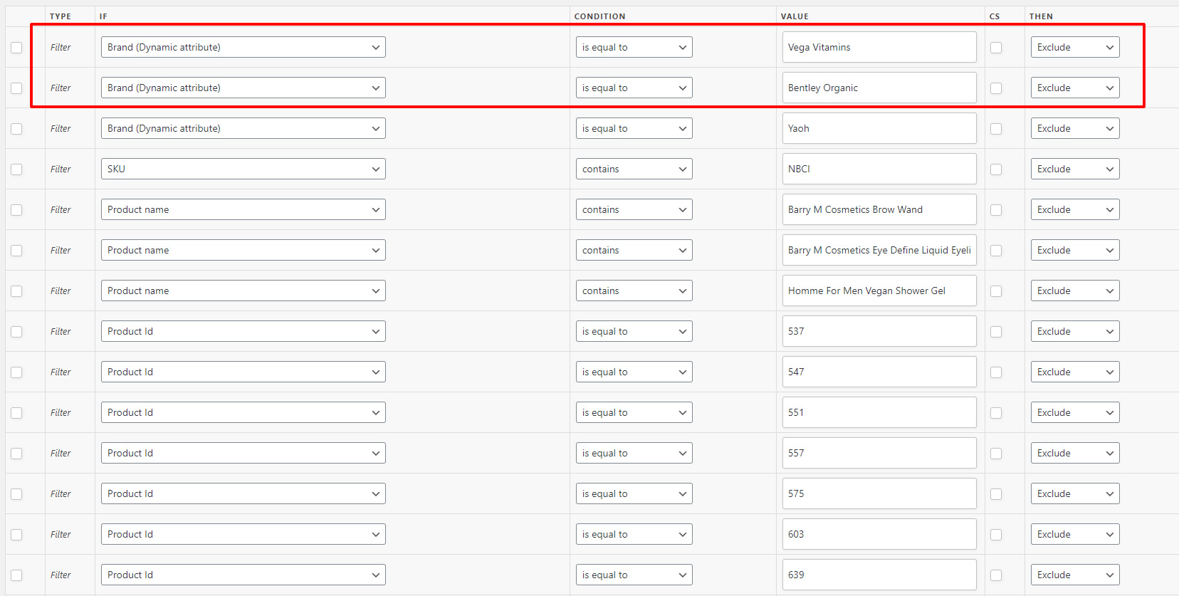1179x596 pixels.
Task: Tick the row checkbox for Product Id 537
Action: point(16,332)
